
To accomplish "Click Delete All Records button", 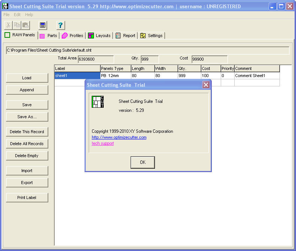I will click(27, 144).
